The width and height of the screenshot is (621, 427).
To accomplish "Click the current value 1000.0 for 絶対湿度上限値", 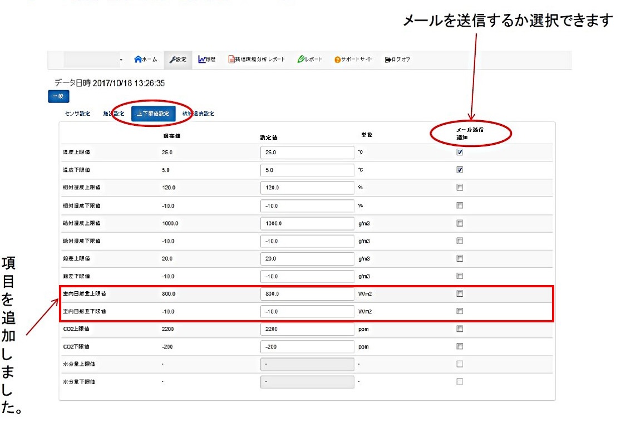I will [170, 223].
